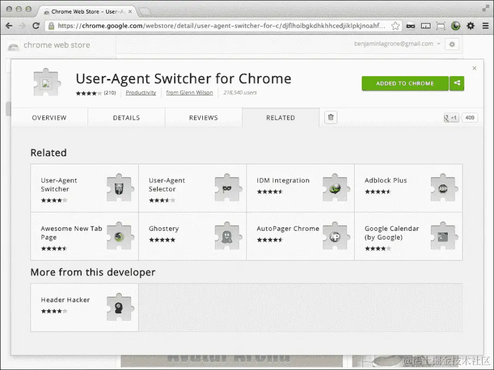Open User-Agent Switcher related extension icon
This screenshot has width=494, height=370.
120,188
